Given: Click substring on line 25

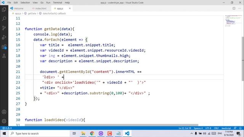Looking at the screenshot, I should coord(99,93).
